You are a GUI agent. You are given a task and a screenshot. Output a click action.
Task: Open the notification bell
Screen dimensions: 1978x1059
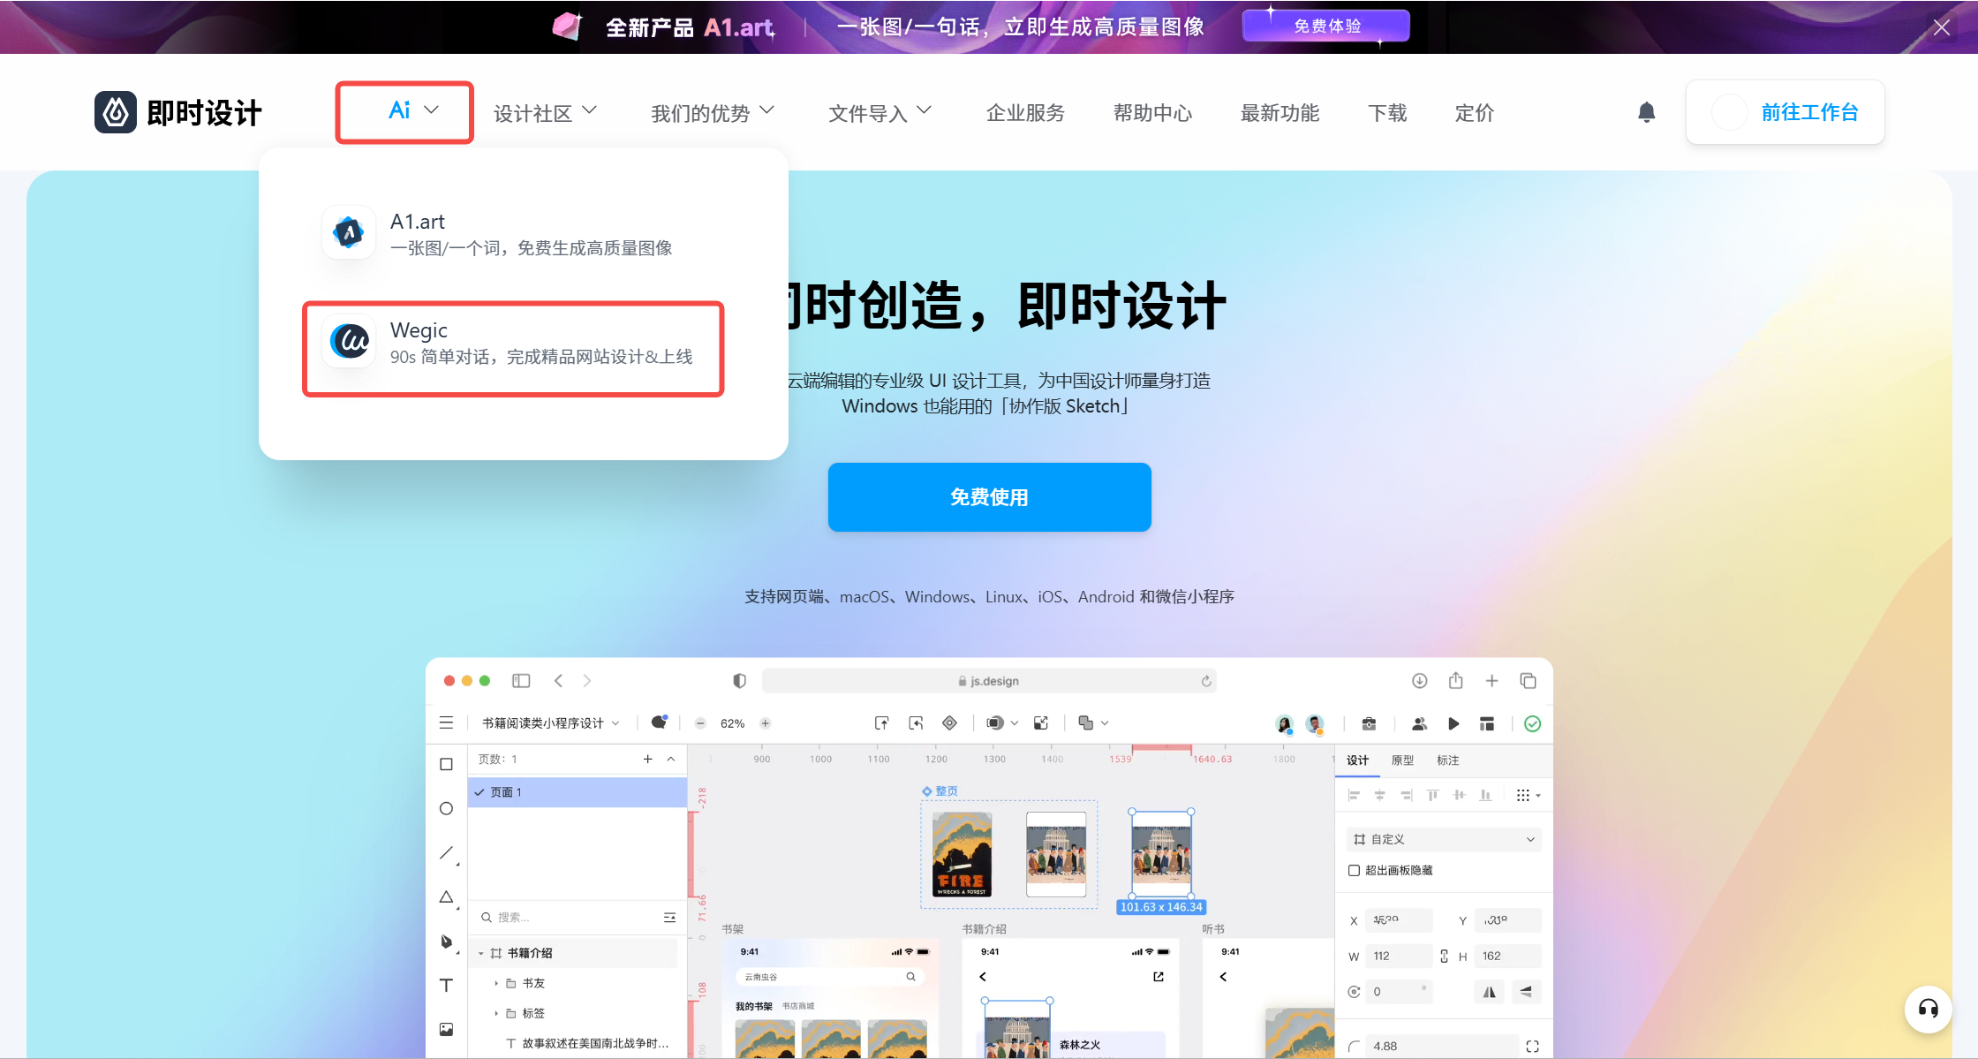(1646, 112)
